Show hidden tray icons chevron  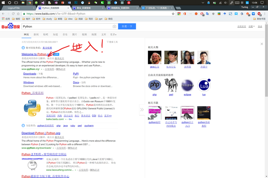click(203, 3)
